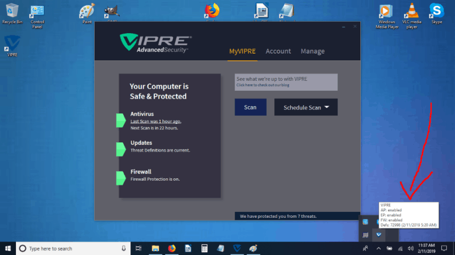
Task: Click battery icon in system tray
Action: pos(389,249)
